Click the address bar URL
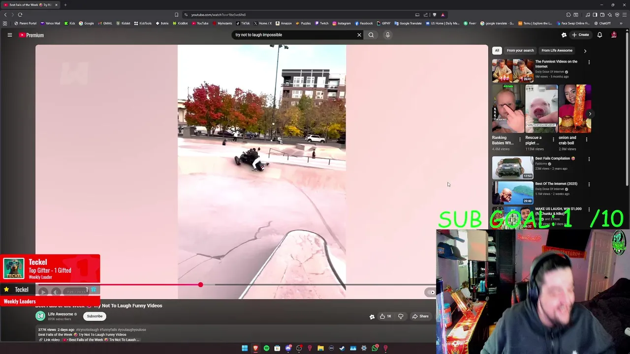This screenshot has height=354, width=630. tap(218, 15)
